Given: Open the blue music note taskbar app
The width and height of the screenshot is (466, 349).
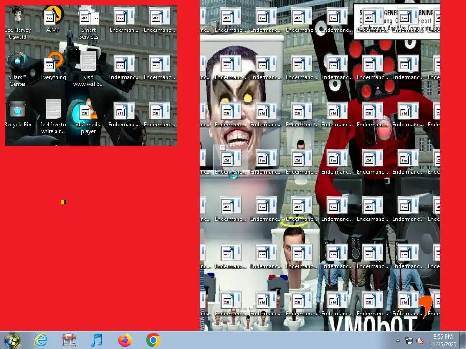Looking at the screenshot, I should coord(96,340).
